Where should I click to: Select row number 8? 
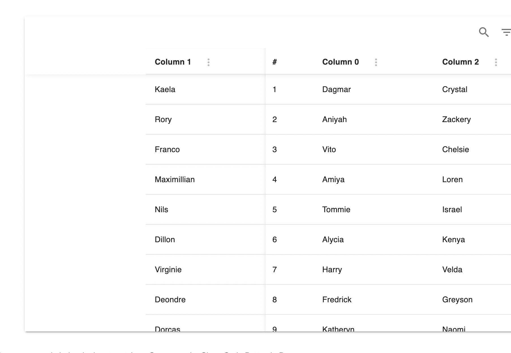[274, 300]
